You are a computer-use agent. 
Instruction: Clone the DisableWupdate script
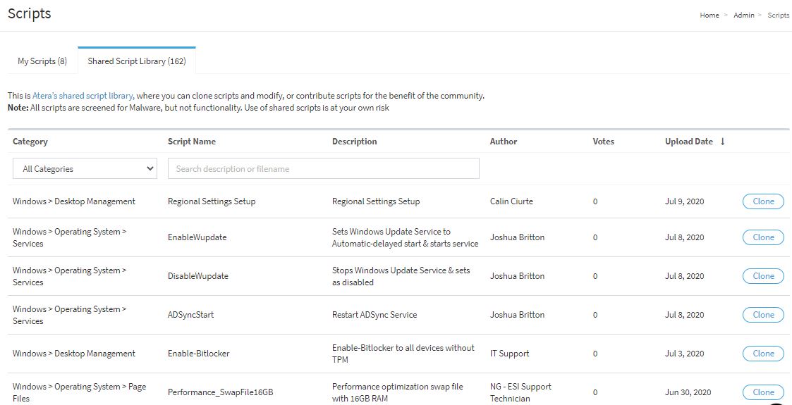(x=763, y=276)
